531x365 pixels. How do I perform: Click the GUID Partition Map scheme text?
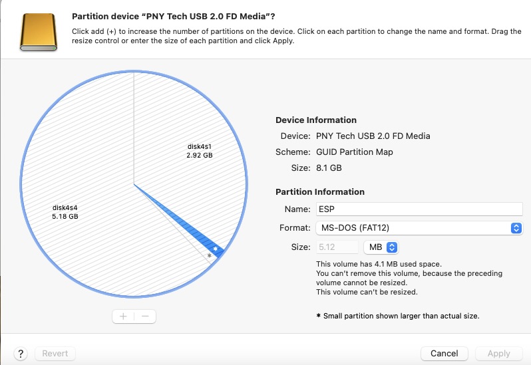coord(354,152)
